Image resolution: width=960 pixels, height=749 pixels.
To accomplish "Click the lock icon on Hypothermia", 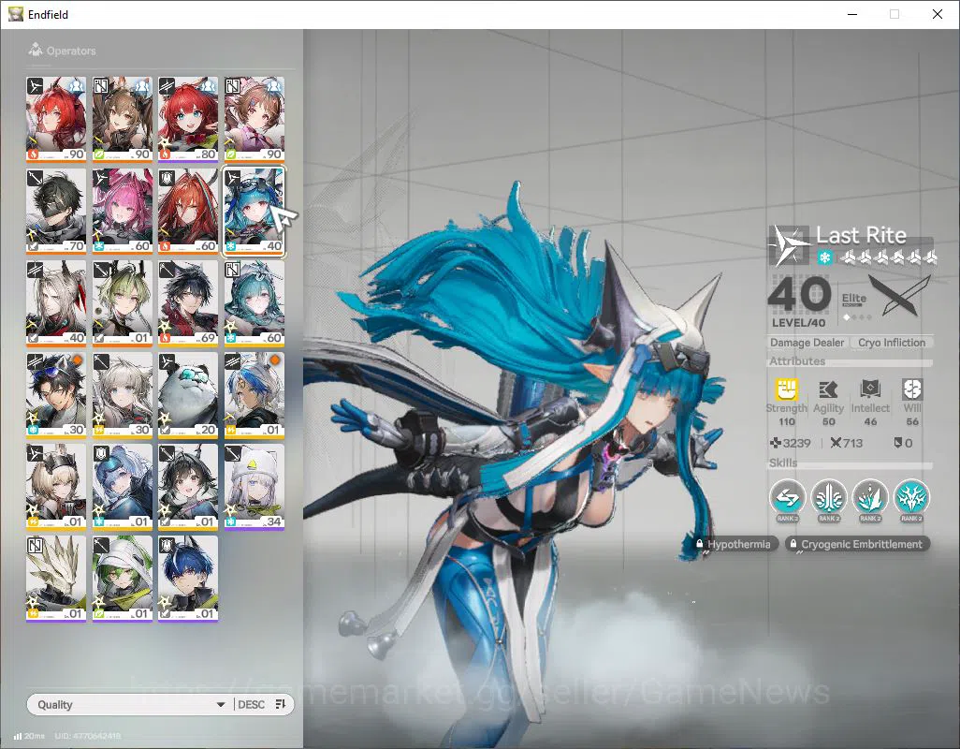I will [x=699, y=544].
